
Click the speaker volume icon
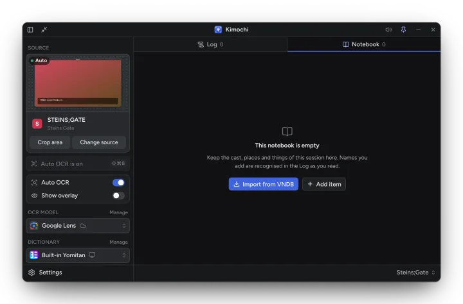pos(388,30)
